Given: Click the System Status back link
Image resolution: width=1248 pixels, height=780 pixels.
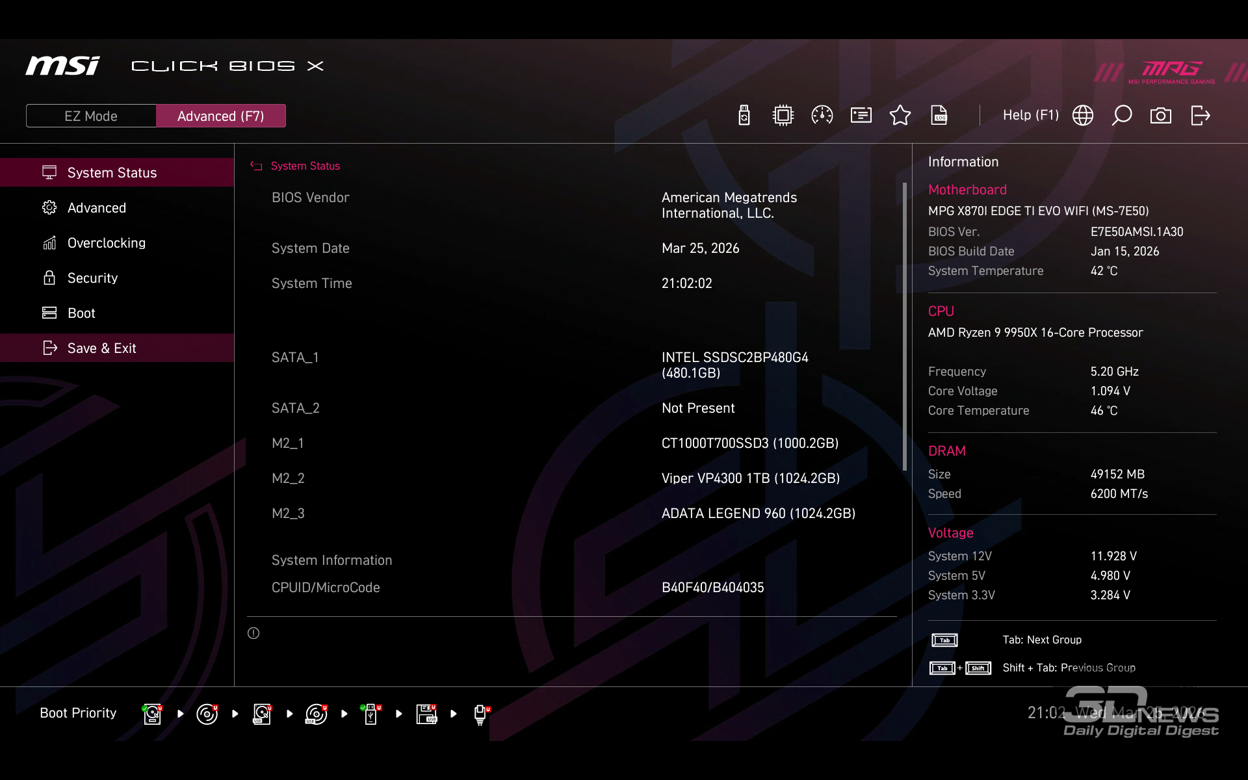Looking at the screenshot, I should point(305,166).
